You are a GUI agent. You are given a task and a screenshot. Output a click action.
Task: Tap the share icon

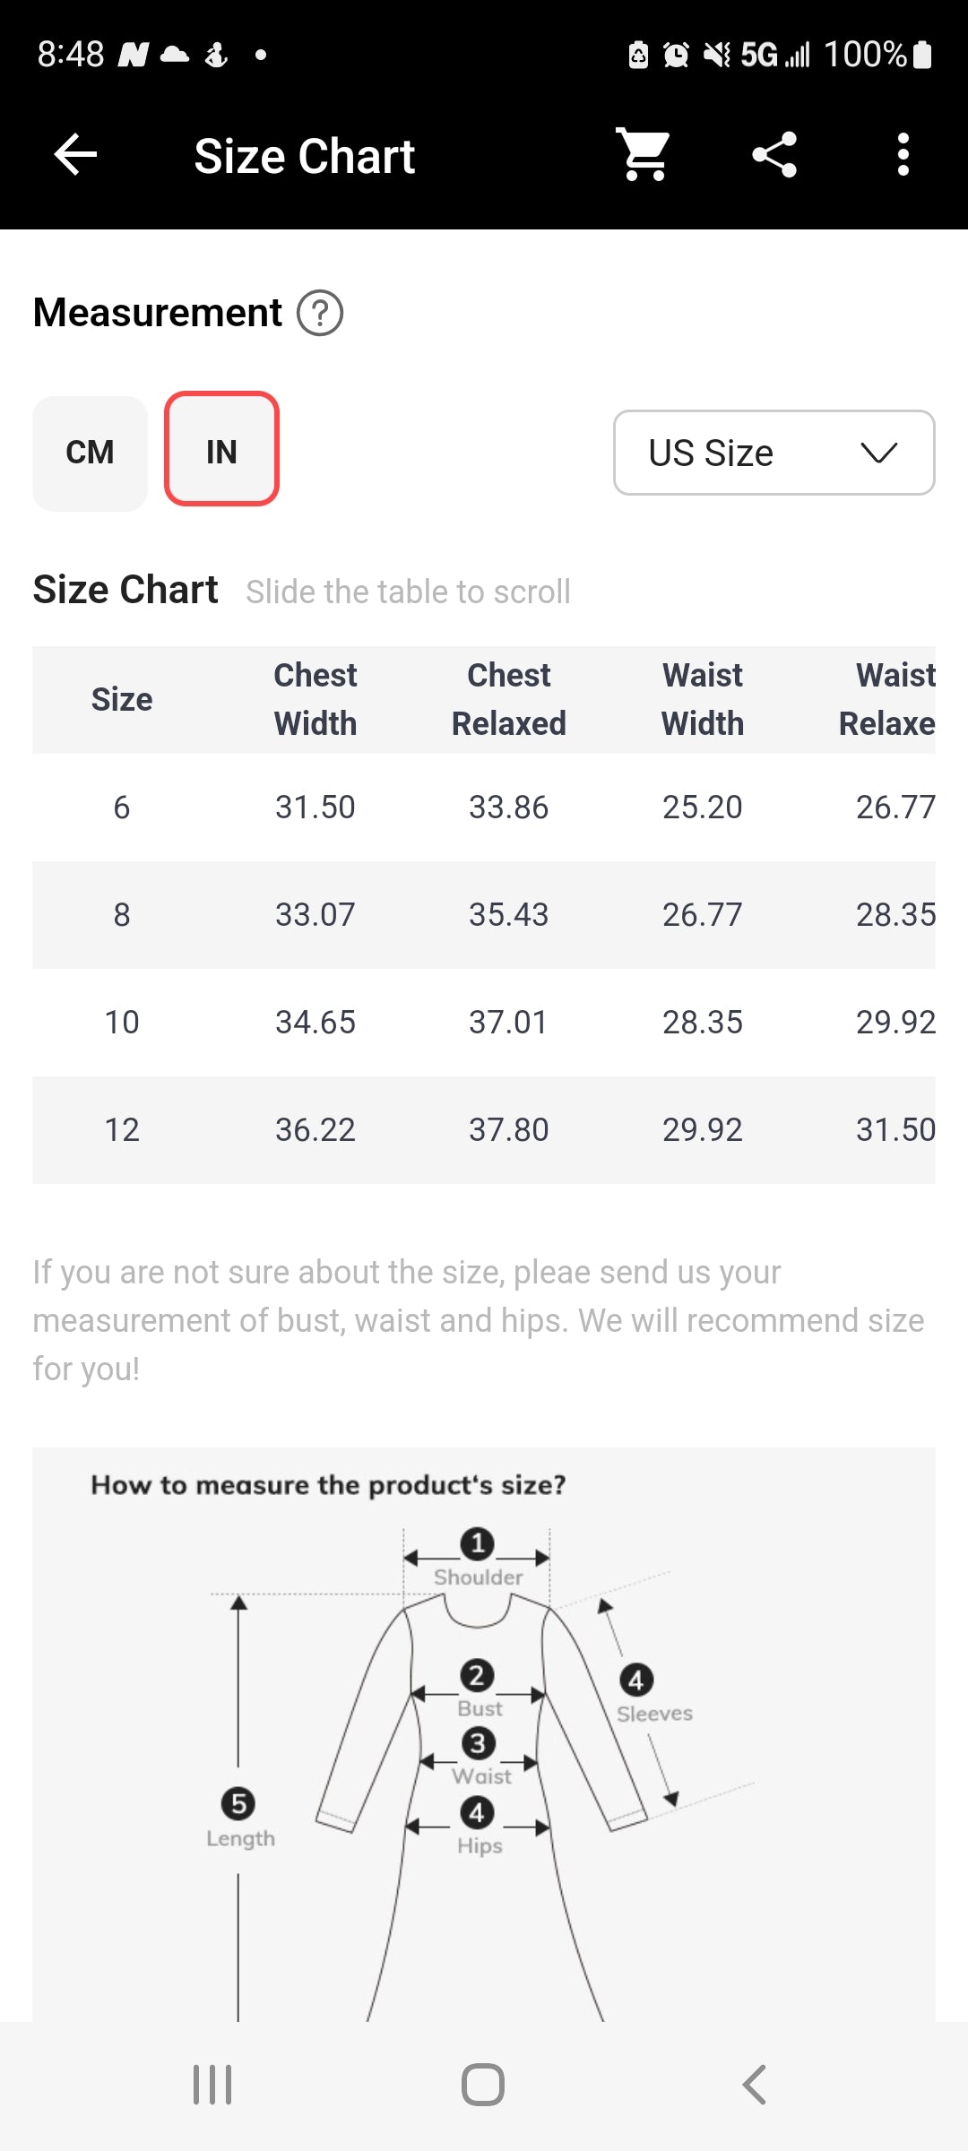[774, 155]
